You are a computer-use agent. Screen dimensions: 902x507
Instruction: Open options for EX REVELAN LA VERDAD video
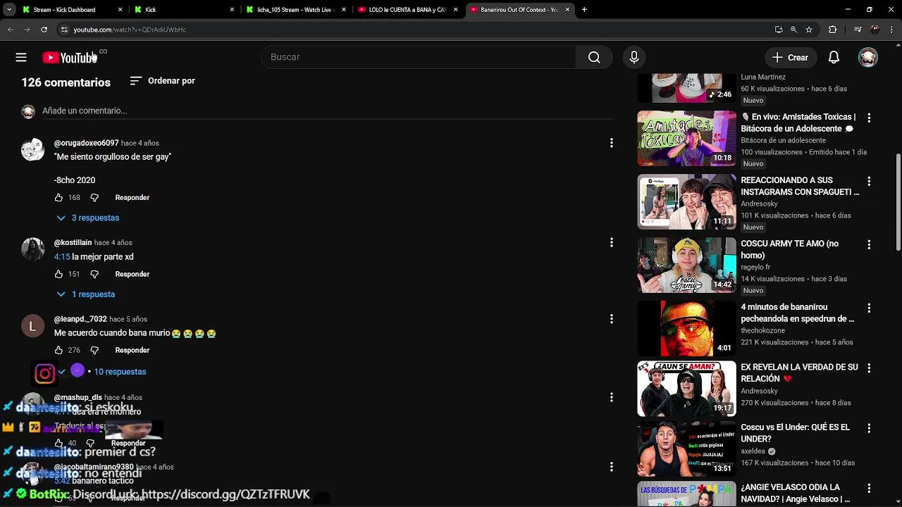[869, 368]
